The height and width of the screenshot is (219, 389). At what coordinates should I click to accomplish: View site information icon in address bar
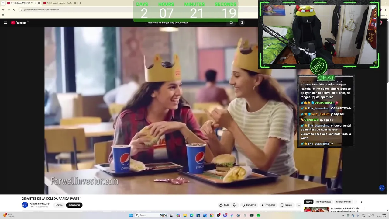(x=21, y=9)
